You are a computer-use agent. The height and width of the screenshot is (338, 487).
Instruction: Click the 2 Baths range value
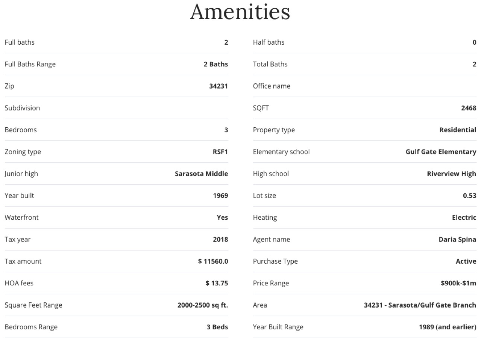coord(215,64)
